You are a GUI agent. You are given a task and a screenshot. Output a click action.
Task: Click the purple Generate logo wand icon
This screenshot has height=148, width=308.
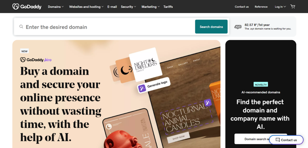(x=142, y=88)
